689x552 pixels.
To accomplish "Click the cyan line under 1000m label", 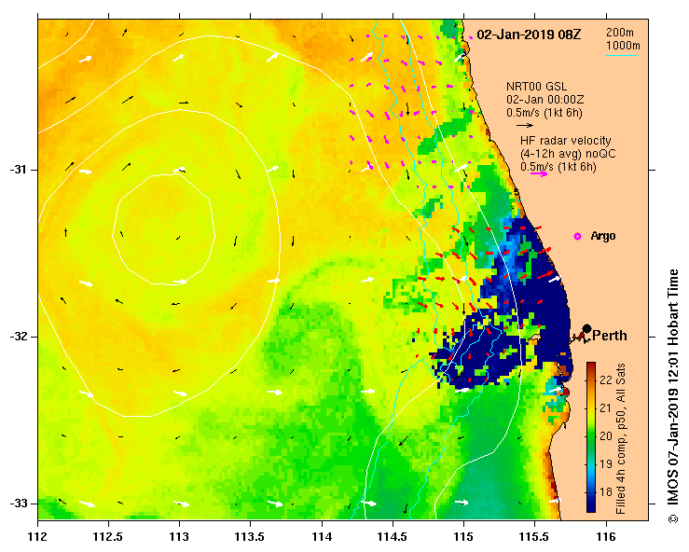I will pos(621,55).
